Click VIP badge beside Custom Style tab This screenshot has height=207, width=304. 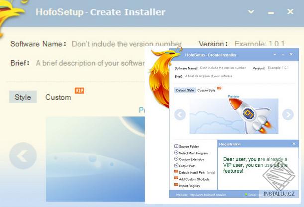(219, 88)
